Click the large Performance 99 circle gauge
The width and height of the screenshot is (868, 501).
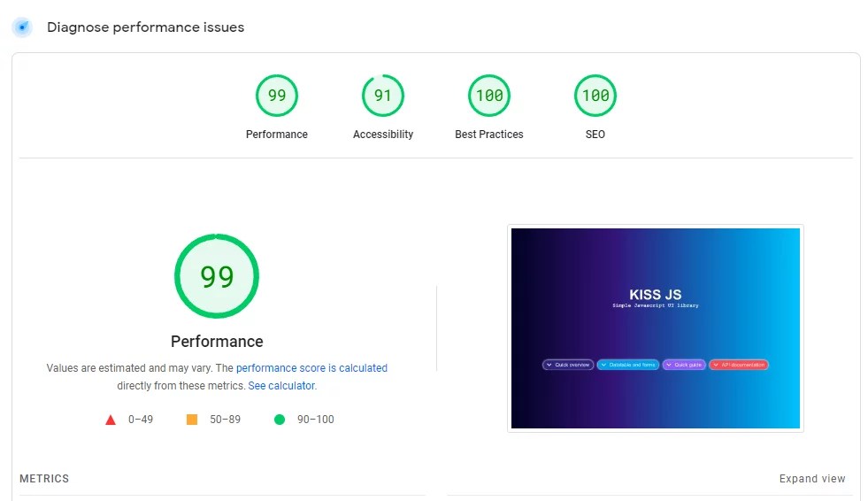coord(217,277)
